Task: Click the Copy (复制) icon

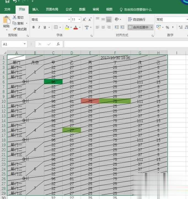Action: (14, 23)
